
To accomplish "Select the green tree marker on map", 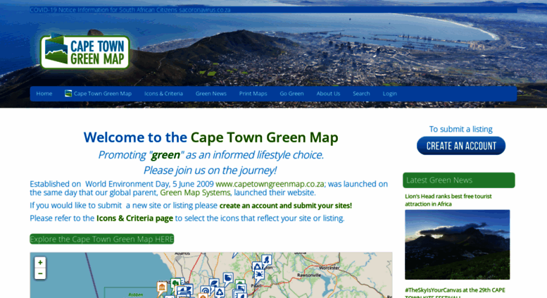I will coord(175,283).
